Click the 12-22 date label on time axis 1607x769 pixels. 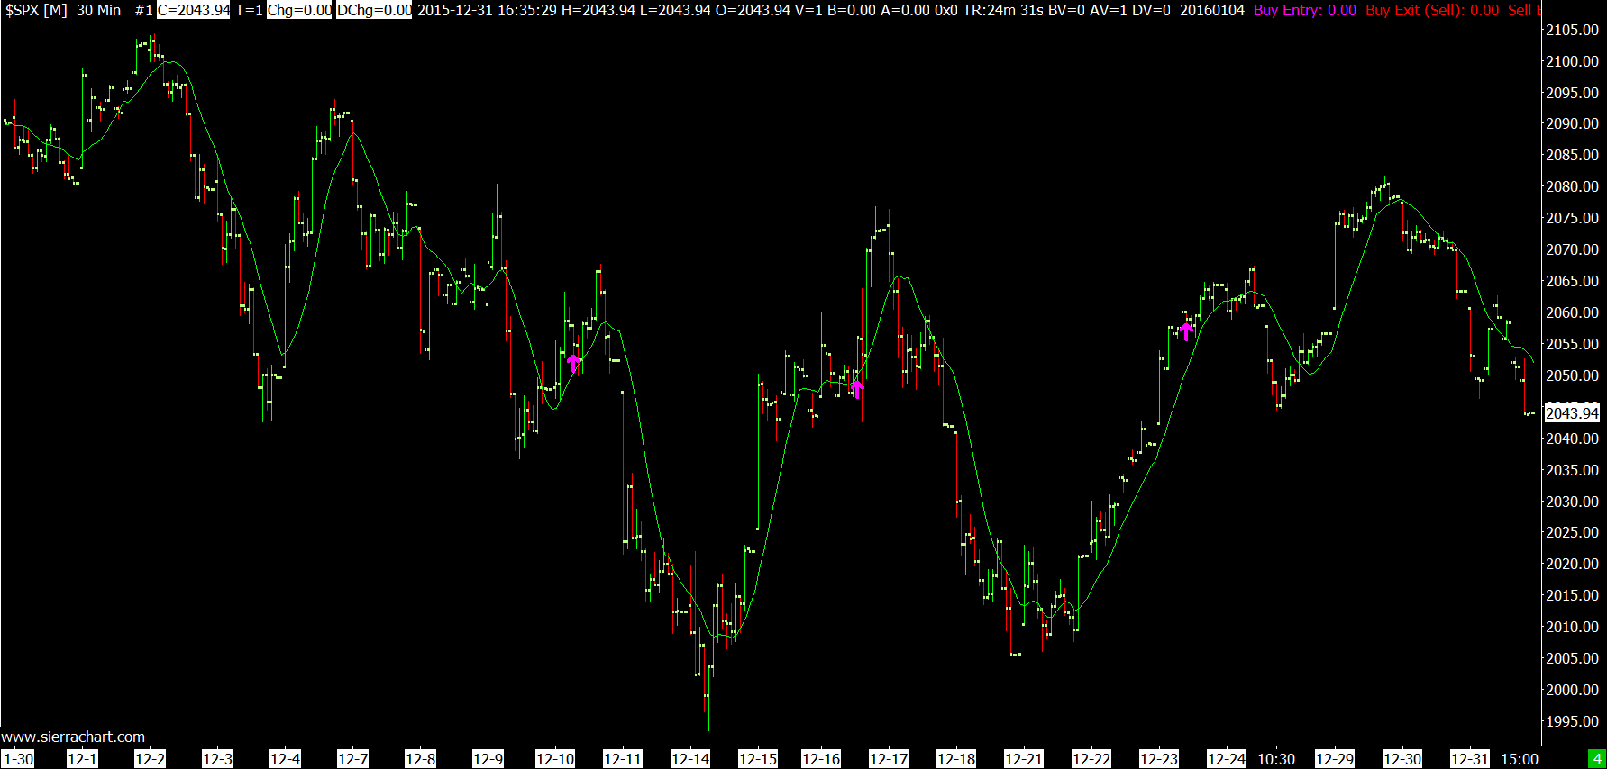(1091, 759)
